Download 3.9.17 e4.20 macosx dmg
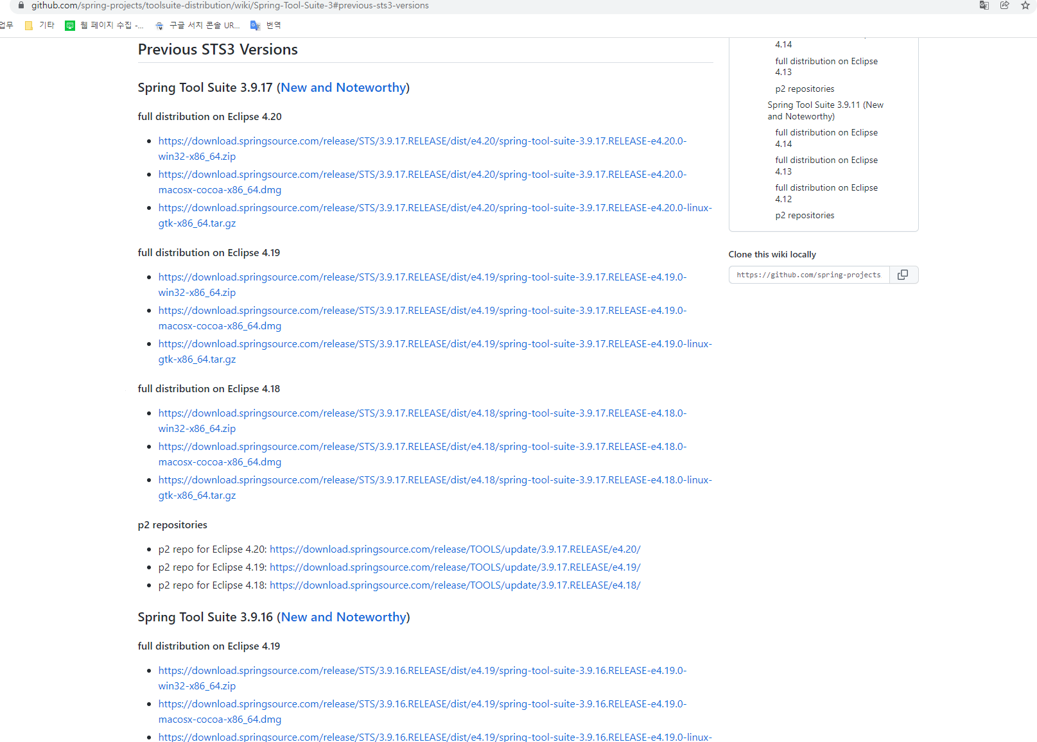The width and height of the screenshot is (1037, 742). pos(423,182)
